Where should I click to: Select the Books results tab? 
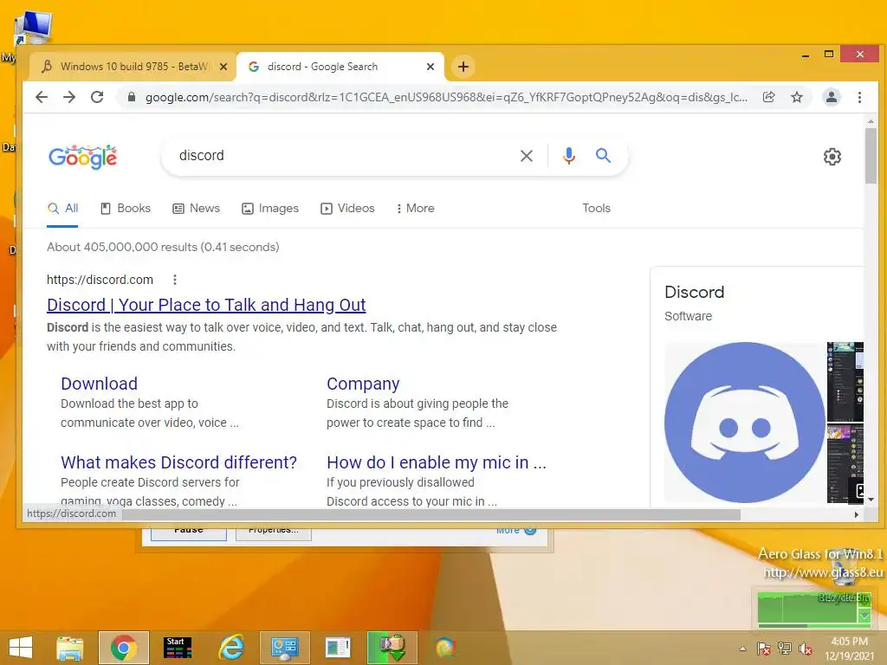pyautogui.click(x=126, y=208)
